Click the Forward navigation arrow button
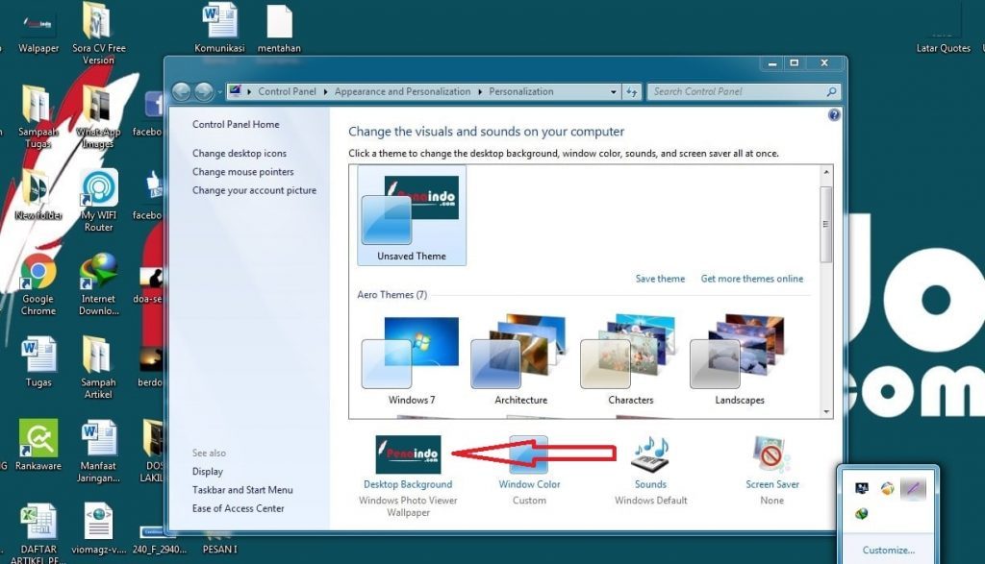Screen dimensions: 985x564 click(204, 91)
